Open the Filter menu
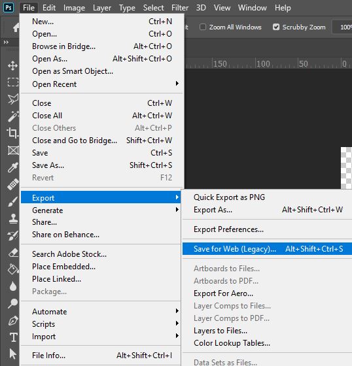 (x=180, y=8)
